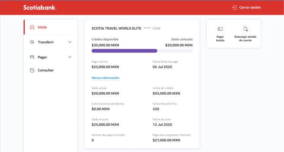
Task: Click the Fecha de corte 12 Jul 2020
Action: pyautogui.click(x=162, y=125)
